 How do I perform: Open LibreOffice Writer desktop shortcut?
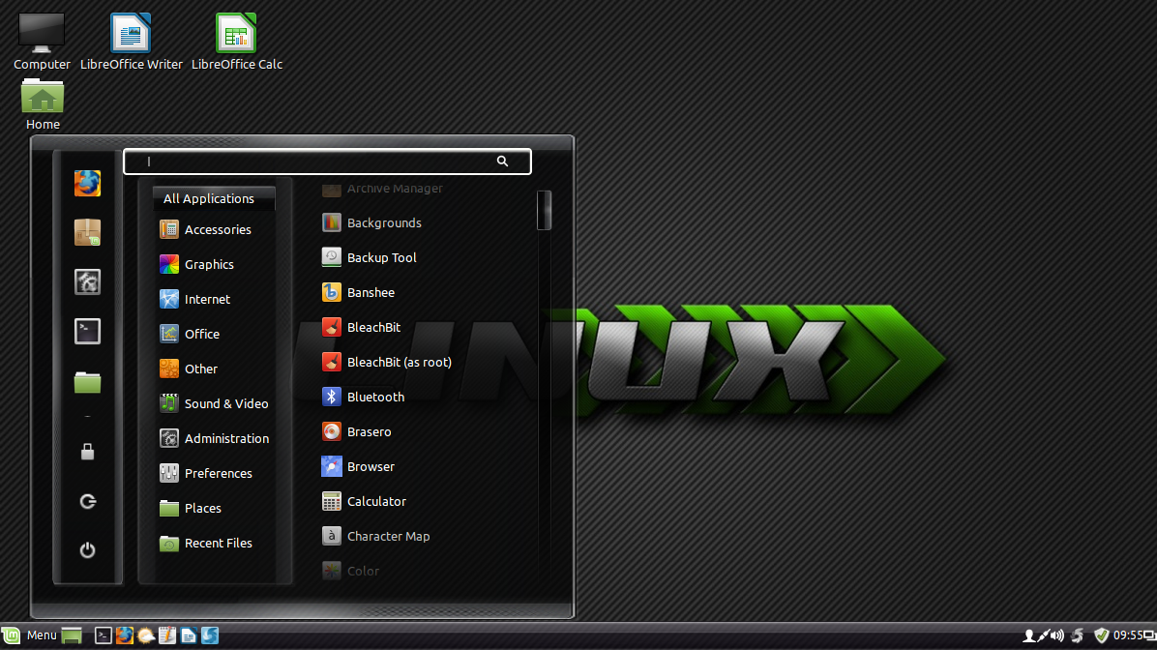[132, 42]
